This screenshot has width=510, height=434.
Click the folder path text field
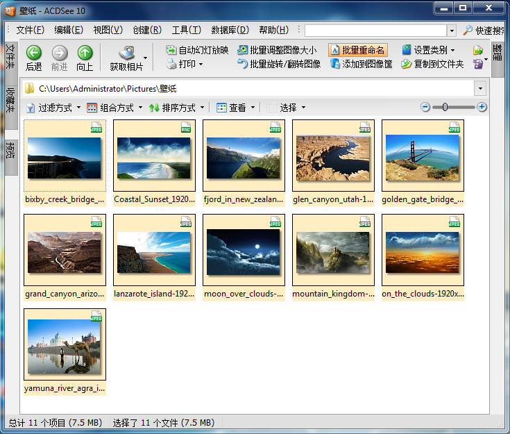tap(249, 89)
